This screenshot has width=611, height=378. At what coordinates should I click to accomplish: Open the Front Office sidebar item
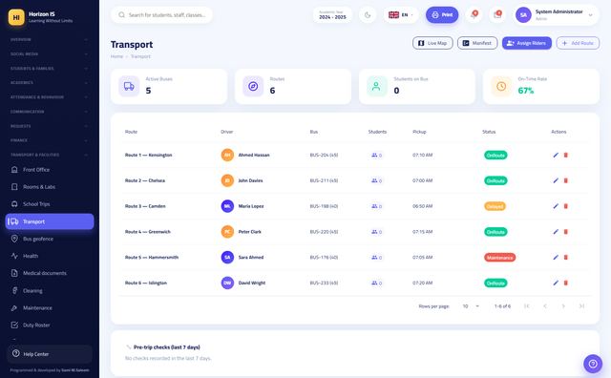pyautogui.click(x=50, y=170)
